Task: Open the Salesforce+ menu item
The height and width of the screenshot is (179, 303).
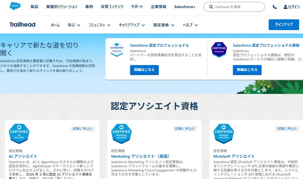Action: (x=185, y=7)
